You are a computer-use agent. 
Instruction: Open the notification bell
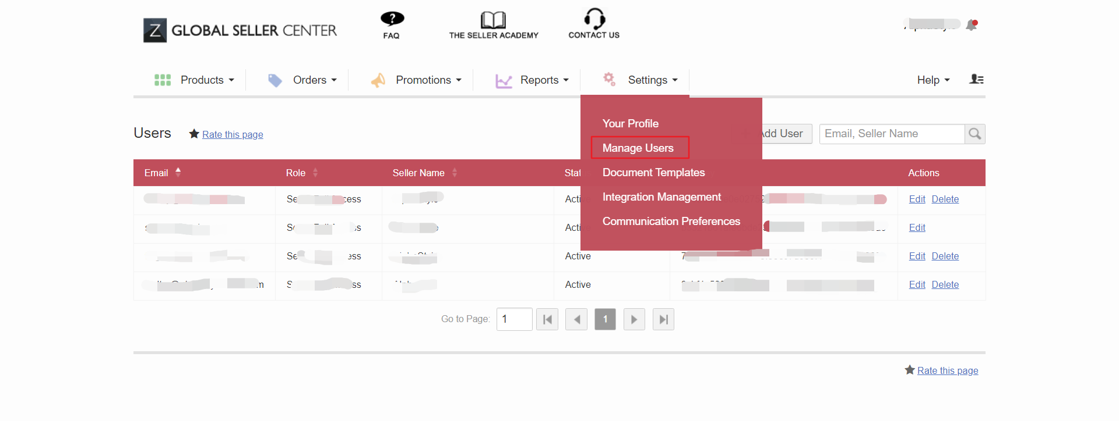(x=972, y=25)
